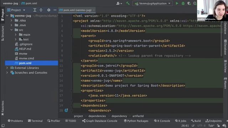Run VenmoJugApplication with green play icon
This screenshot has width=228, height=128.
tap(177, 3)
